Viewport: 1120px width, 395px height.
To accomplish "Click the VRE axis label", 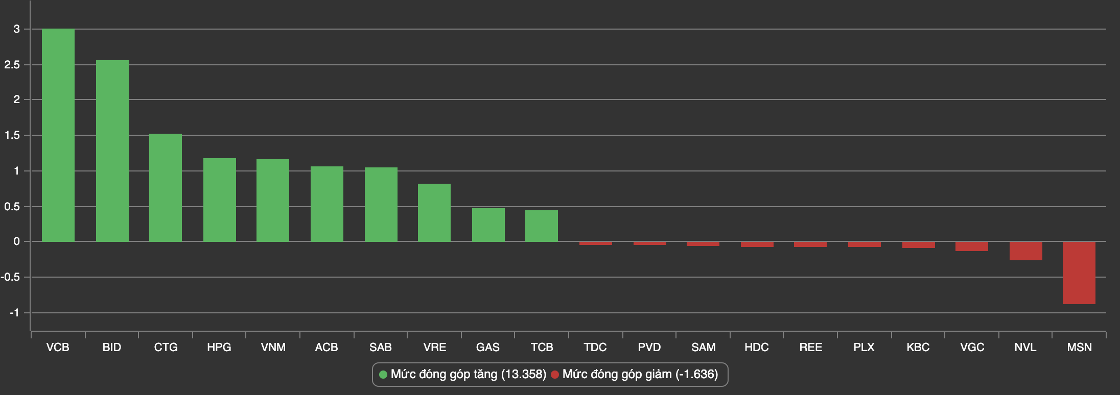I will (x=435, y=348).
